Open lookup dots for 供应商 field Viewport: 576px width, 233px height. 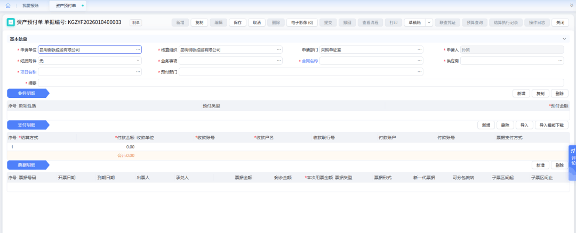[560, 61]
